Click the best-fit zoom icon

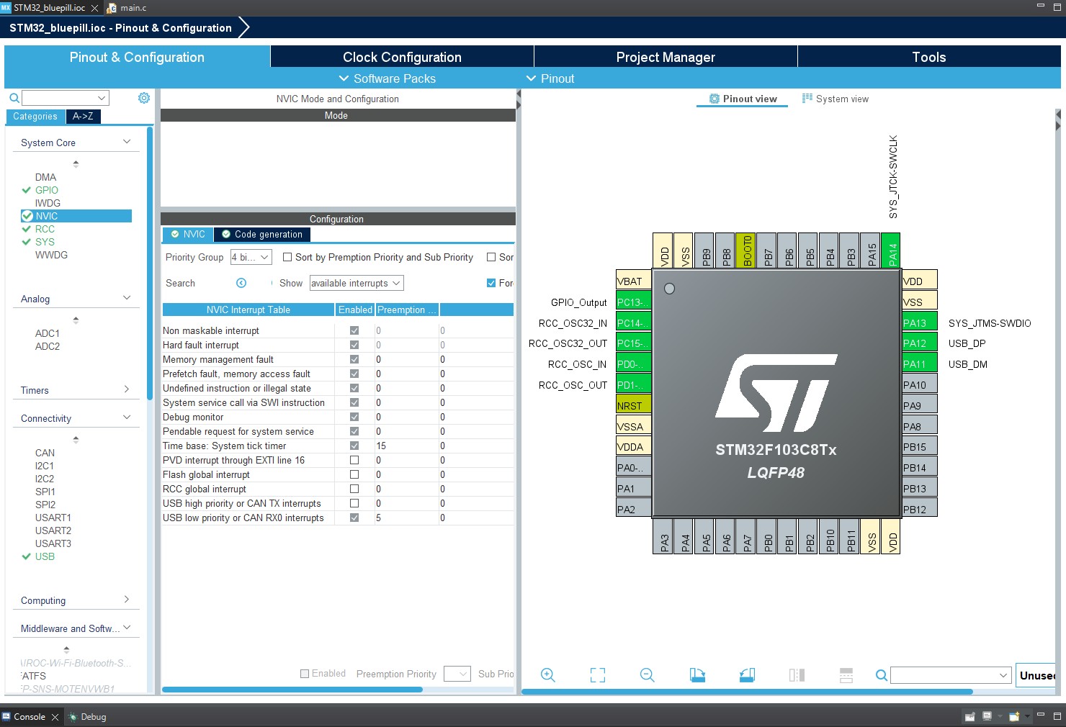[x=597, y=675]
